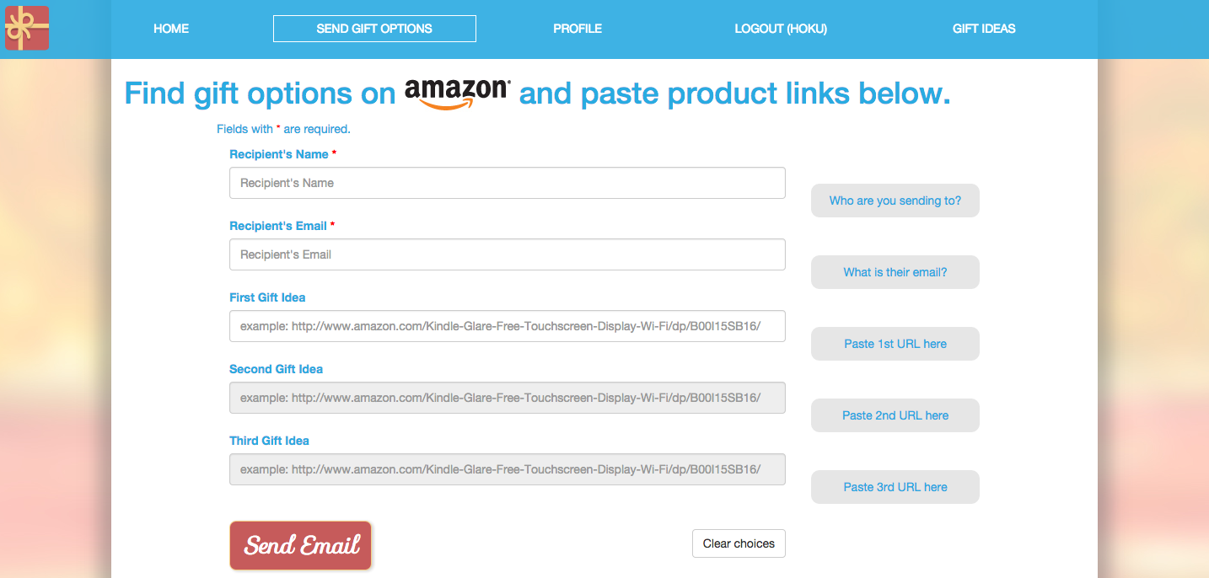Screen dimensions: 1209x578
Task: Click the "Recipient's Name" field label
Action: click(278, 154)
